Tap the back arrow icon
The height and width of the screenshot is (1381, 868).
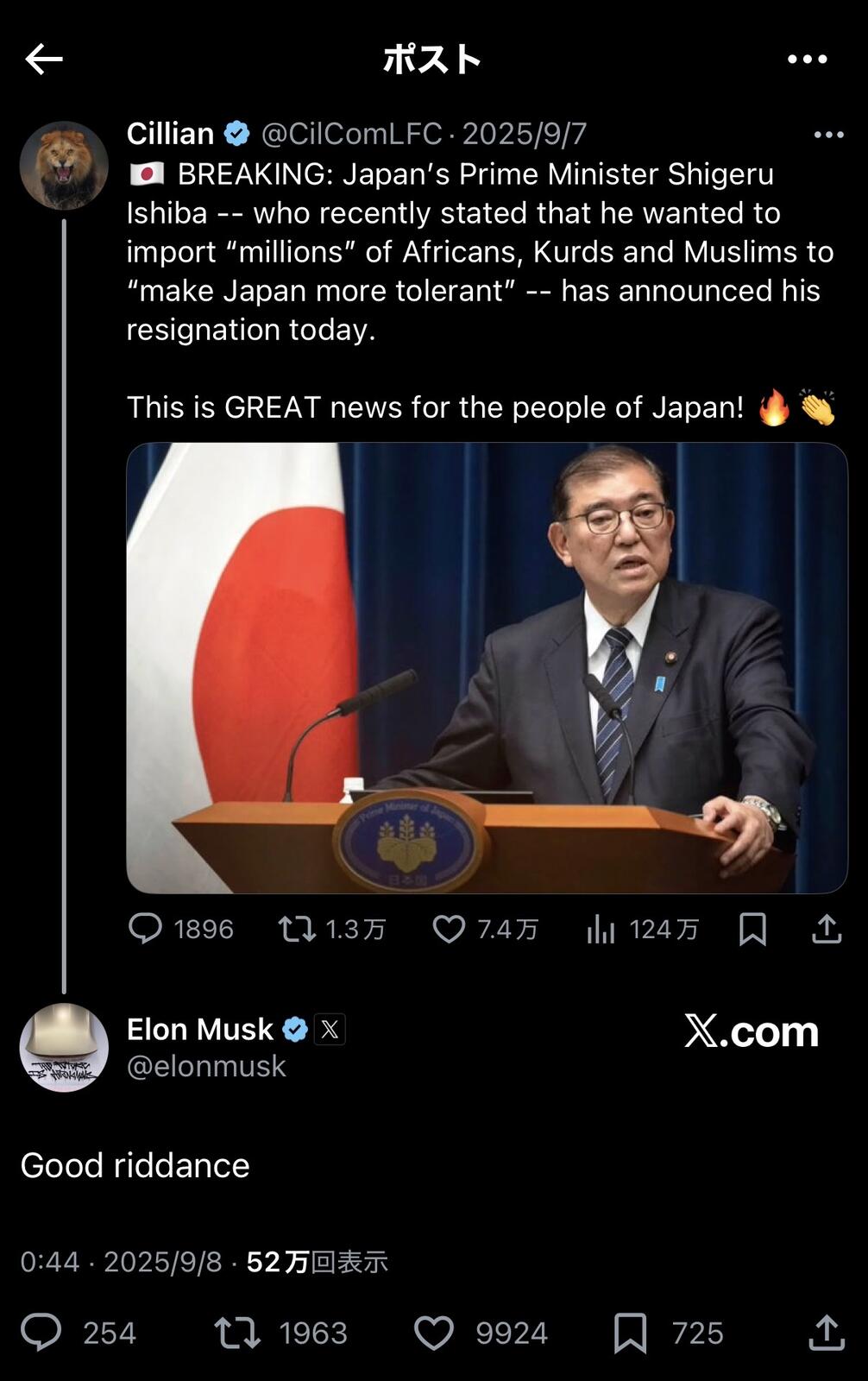[x=44, y=60]
